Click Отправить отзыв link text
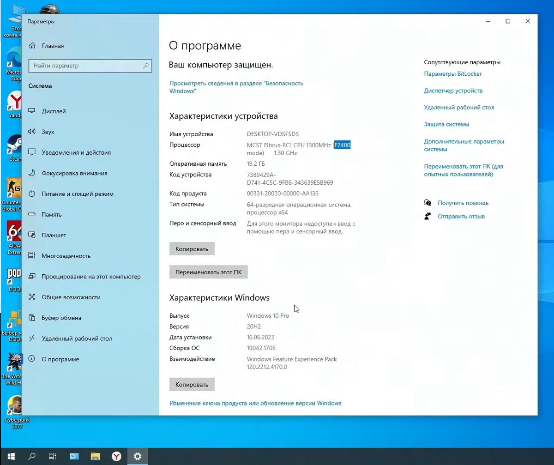The height and width of the screenshot is (465, 554). (x=461, y=216)
